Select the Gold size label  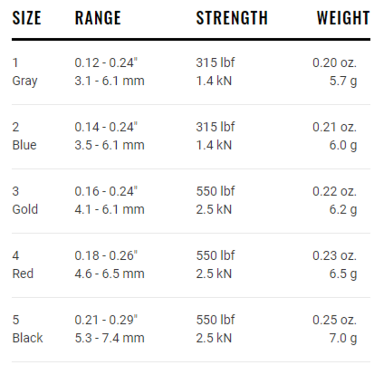point(25,209)
